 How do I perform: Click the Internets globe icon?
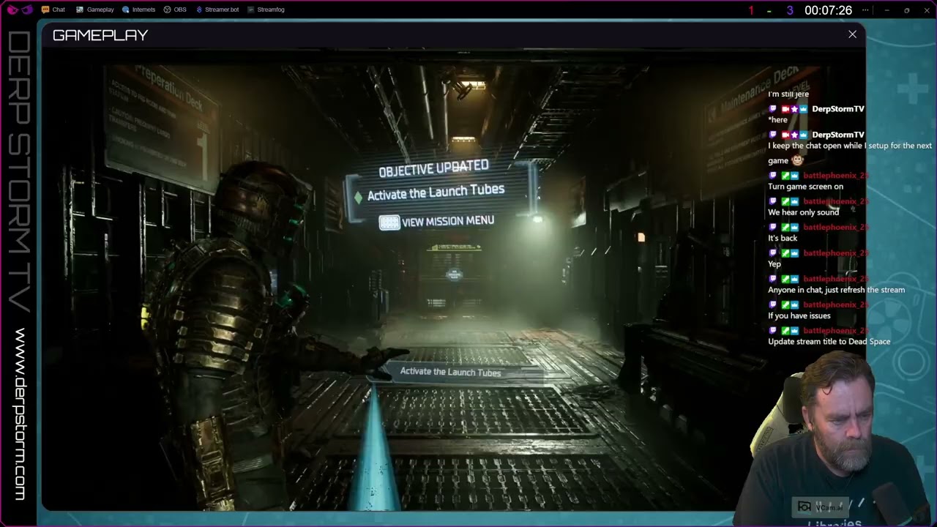(126, 10)
